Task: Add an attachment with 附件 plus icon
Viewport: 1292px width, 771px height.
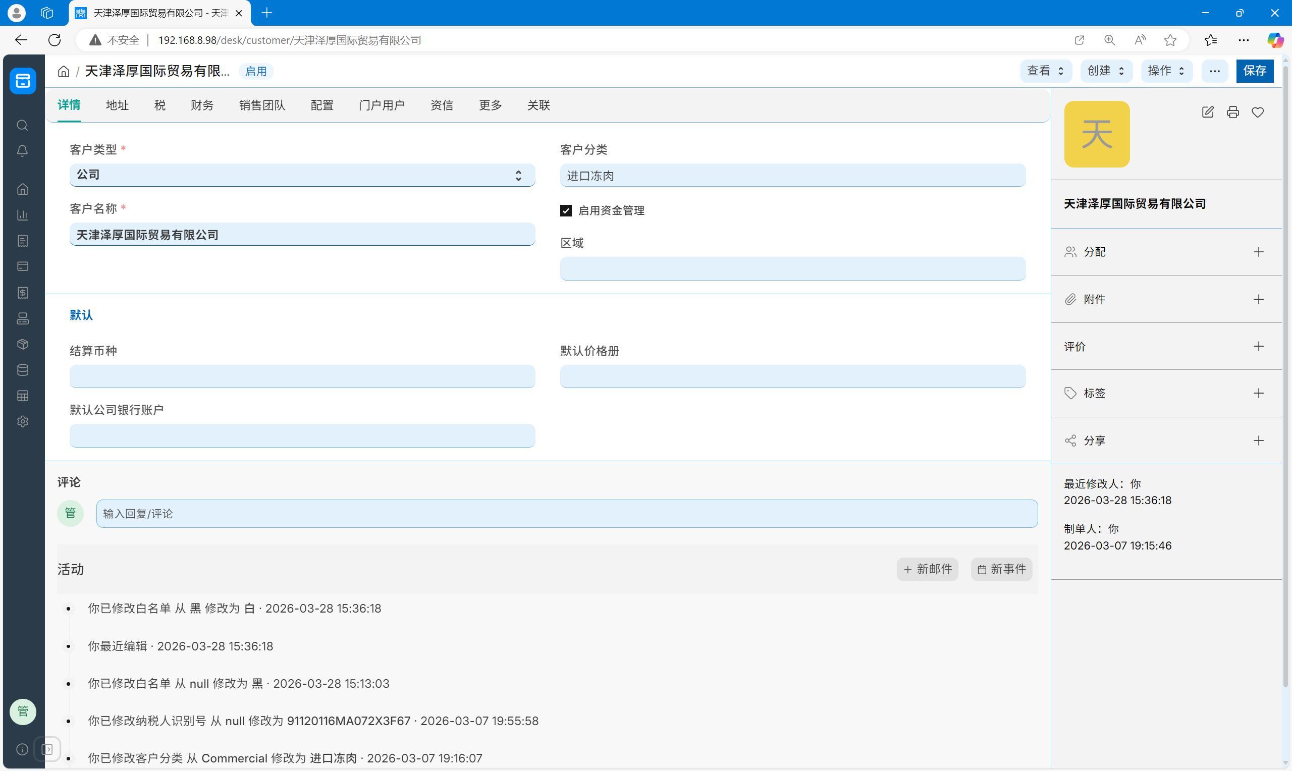Action: point(1258,299)
